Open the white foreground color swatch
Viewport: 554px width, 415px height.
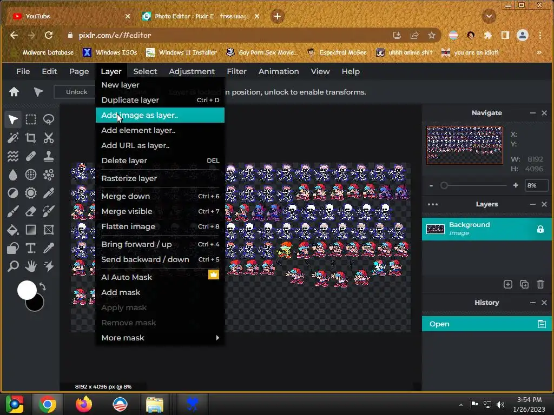click(x=27, y=290)
